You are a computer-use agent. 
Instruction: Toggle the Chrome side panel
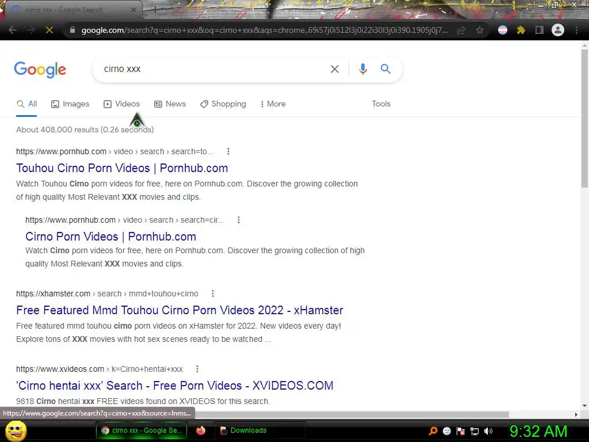[x=540, y=30]
